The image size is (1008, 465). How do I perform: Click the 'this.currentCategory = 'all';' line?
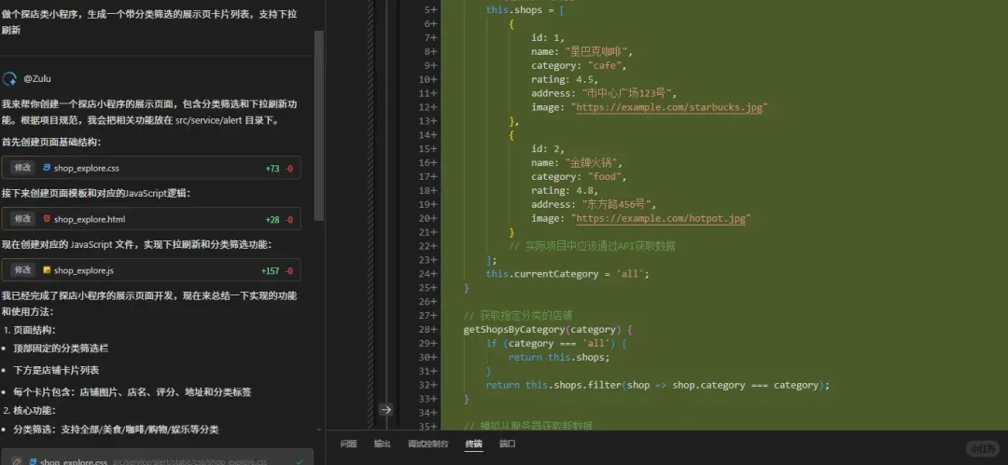click(x=567, y=274)
